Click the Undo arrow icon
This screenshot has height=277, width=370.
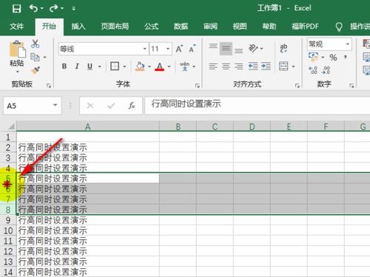point(33,8)
